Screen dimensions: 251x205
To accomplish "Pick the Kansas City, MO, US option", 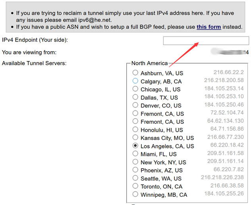I will [135, 137].
